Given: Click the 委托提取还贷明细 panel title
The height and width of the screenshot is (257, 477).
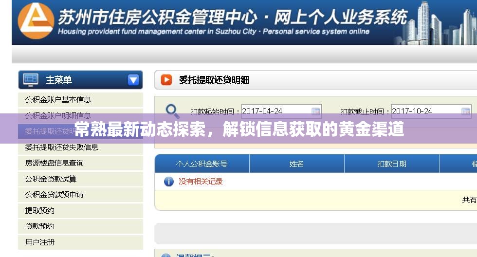Looking at the screenshot, I should coord(214,80).
